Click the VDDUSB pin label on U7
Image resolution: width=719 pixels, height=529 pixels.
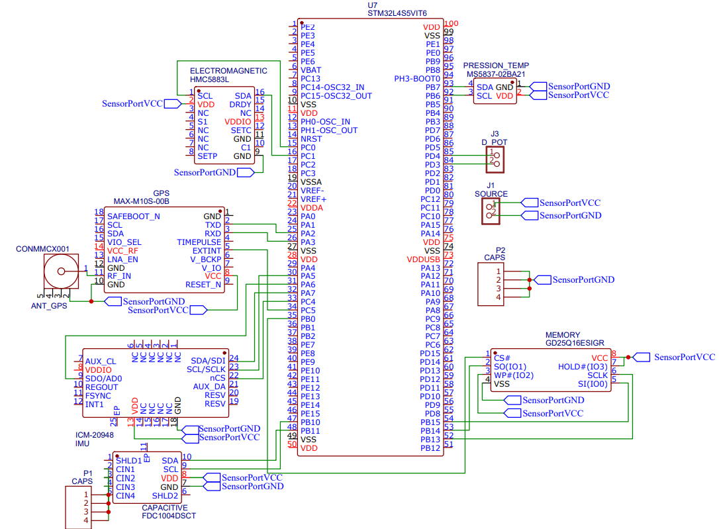coord(423,260)
